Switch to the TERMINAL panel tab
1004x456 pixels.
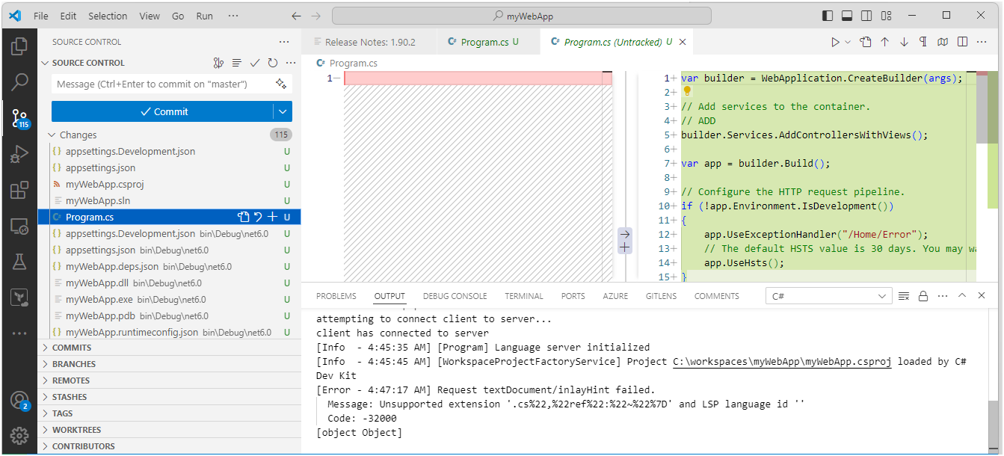point(523,296)
